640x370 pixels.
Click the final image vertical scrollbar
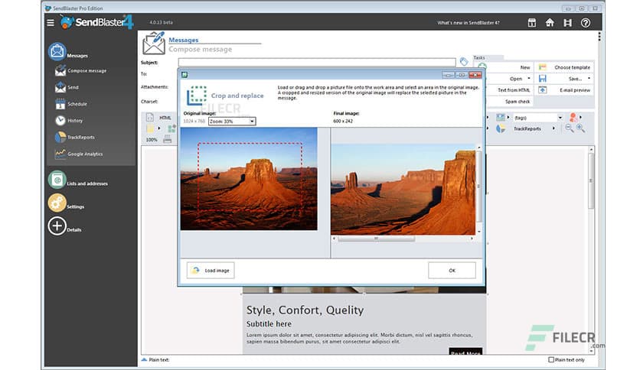[x=479, y=190]
